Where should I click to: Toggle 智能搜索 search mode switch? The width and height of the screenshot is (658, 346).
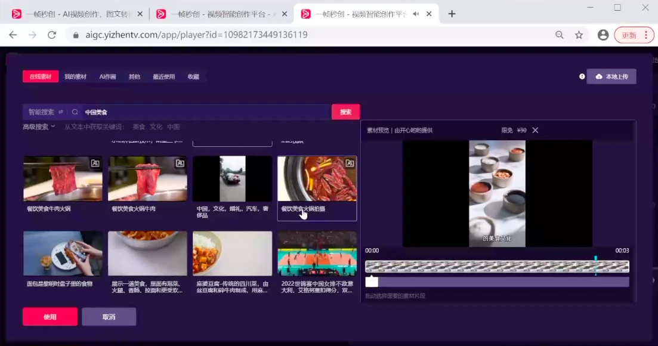[x=60, y=112]
